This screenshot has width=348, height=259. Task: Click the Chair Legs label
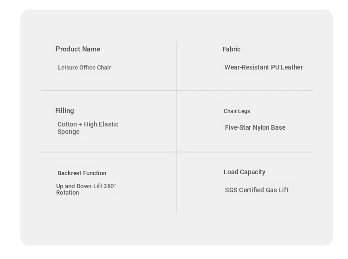[x=237, y=111]
